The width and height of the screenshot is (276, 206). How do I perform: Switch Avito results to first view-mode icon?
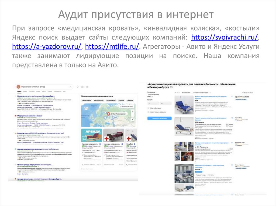click(x=175, y=92)
